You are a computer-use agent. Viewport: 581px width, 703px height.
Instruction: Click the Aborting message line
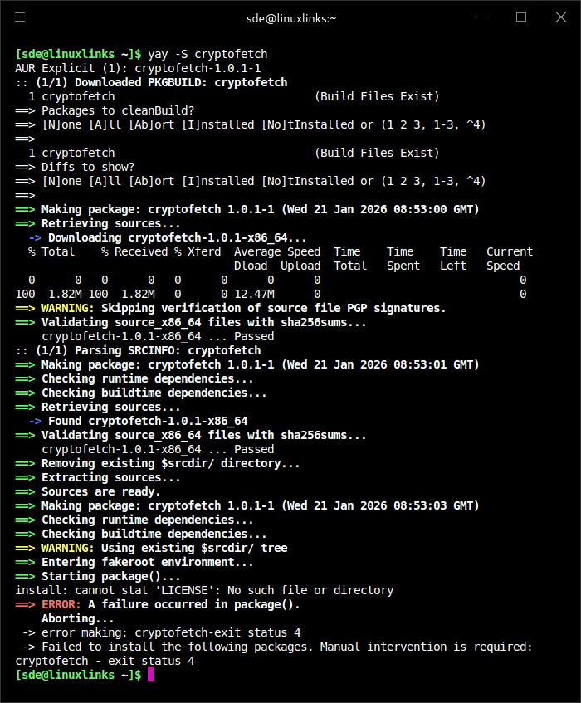(x=75, y=618)
